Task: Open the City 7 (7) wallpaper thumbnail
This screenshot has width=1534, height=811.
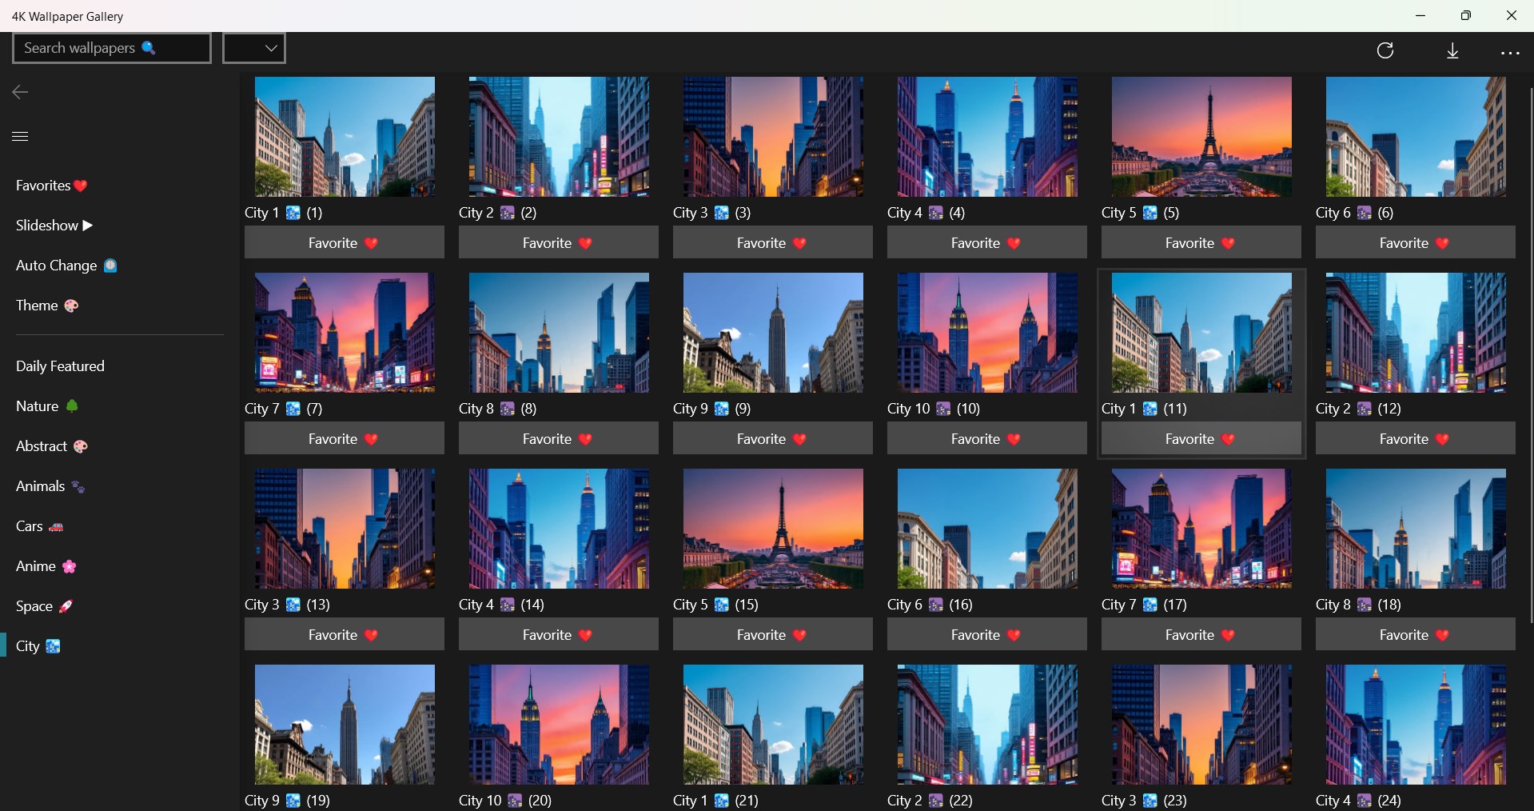Action: click(x=345, y=333)
